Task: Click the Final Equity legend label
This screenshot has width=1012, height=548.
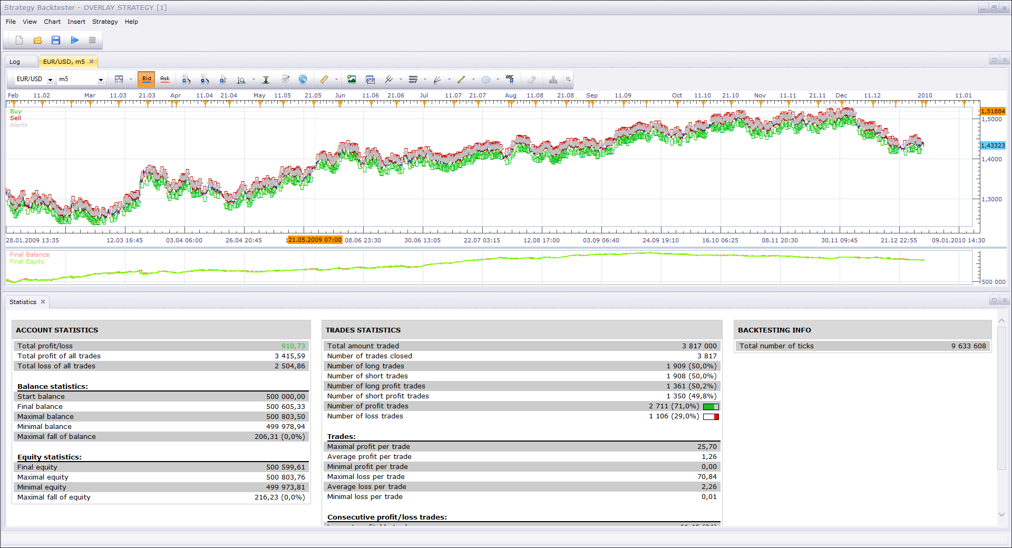Action: click(27, 261)
